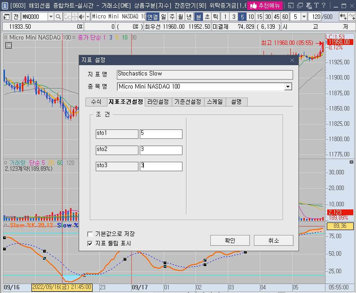356x293 pixels.
Task: Click the 2022/09/16(금) 21:45:00 time marker
Action: pos(62,287)
